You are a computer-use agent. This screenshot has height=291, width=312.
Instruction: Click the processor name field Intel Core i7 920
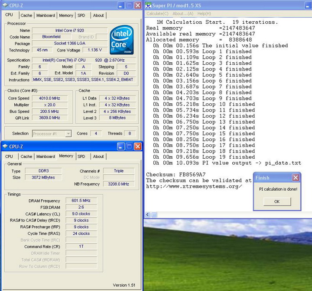tap(70, 30)
